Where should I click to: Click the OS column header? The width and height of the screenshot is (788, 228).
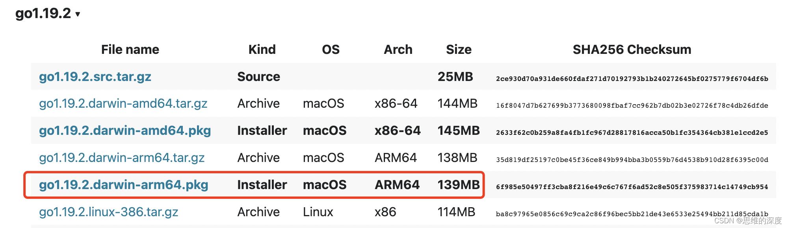point(331,50)
